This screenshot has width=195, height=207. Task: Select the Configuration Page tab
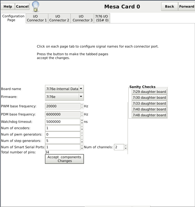coord(13,18)
